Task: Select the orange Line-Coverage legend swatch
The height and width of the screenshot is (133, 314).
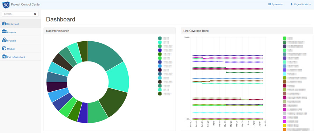Action: pyautogui.click(x=285, y=130)
